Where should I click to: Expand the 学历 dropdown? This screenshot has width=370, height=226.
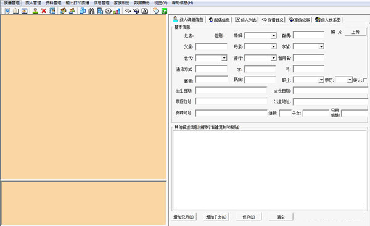(350, 80)
